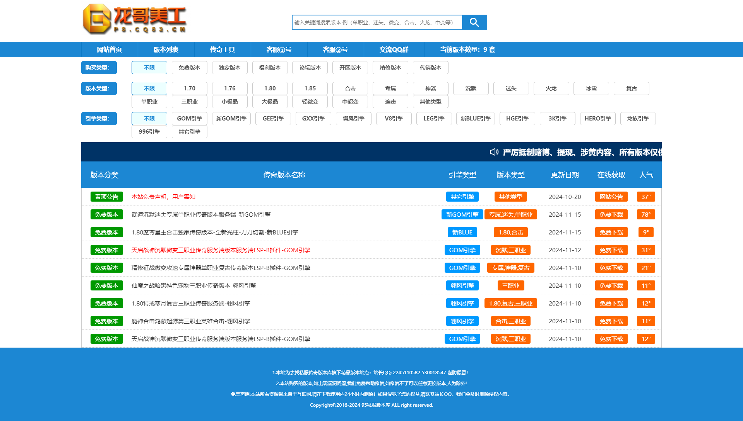Open 客服①号 navigation item
This screenshot has width=743, height=421.
click(x=279, y=49)
